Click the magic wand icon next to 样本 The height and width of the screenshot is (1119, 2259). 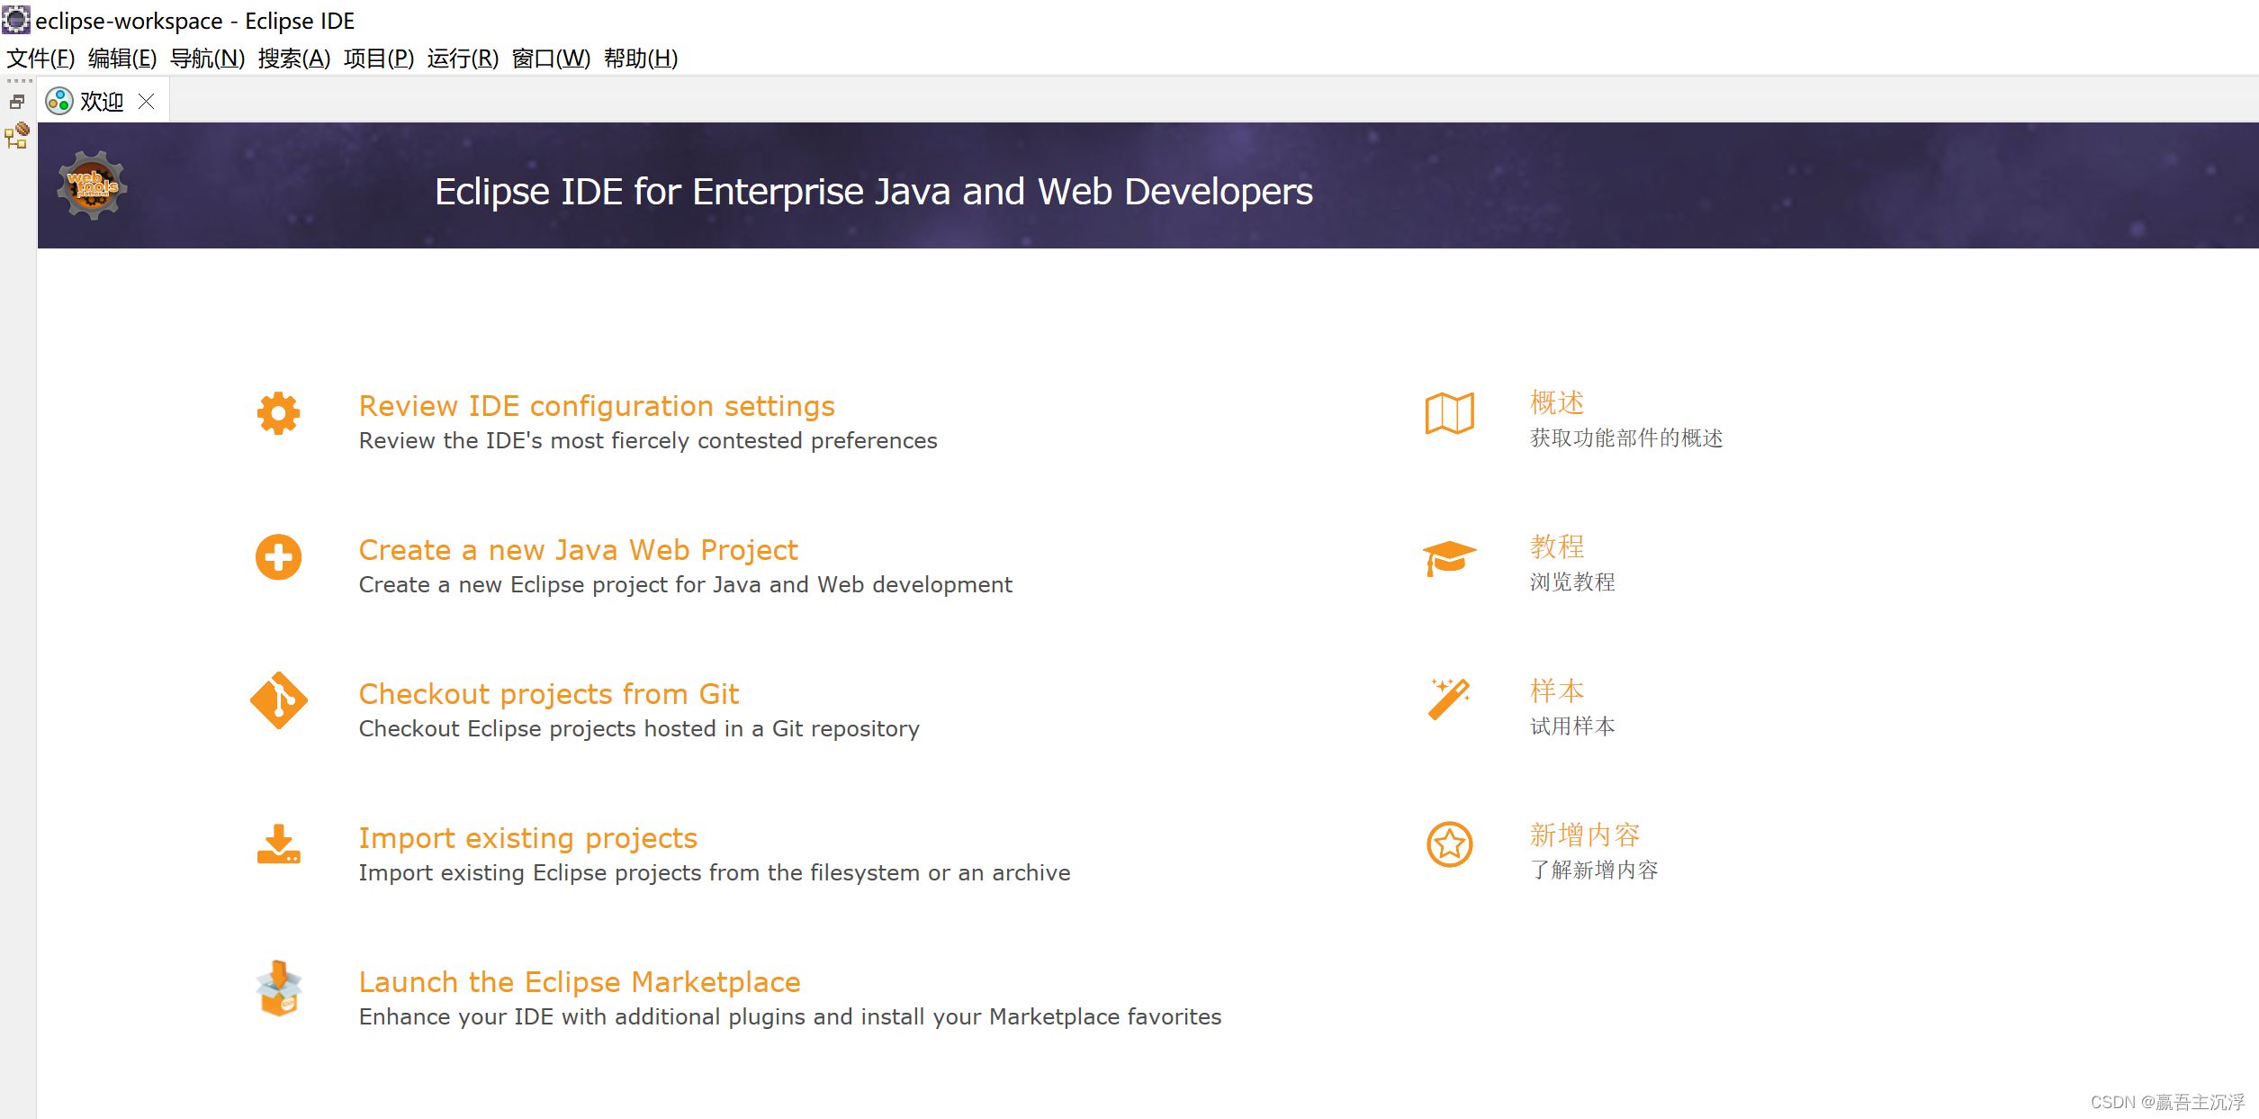1449,701
